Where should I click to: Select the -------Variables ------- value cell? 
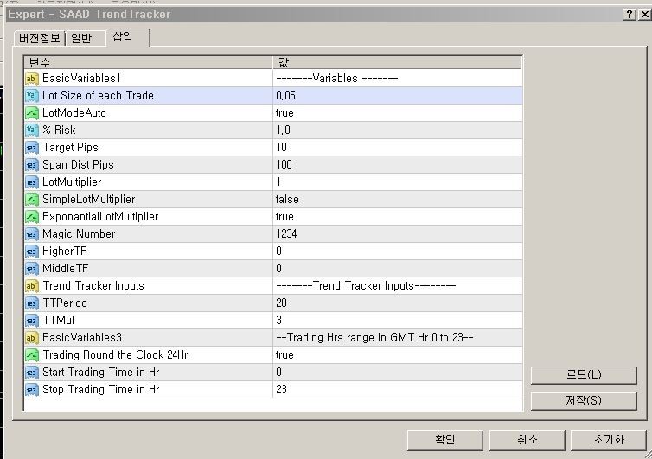coord(398,78)
